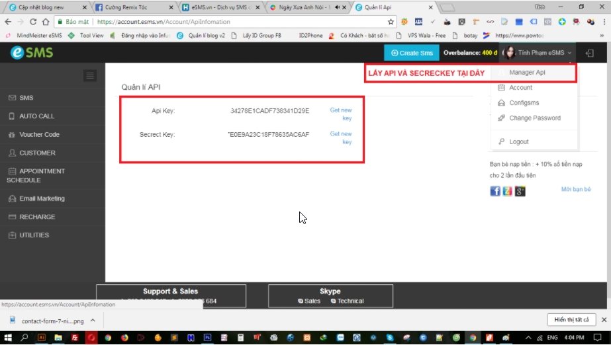Click the Facebook share icon
Screen dimensions: 611x345
tap(495, 191)
